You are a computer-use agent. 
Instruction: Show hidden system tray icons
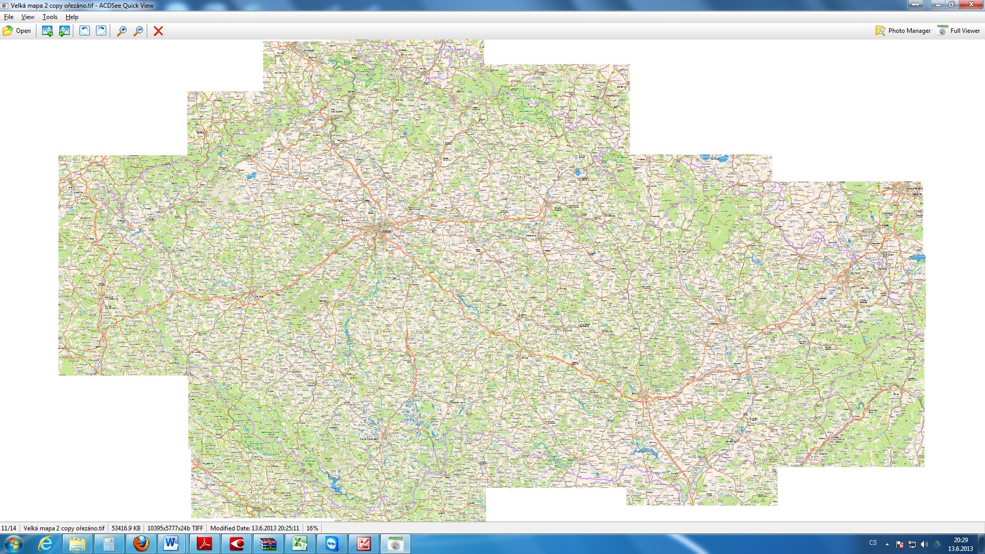pos(887,544)
